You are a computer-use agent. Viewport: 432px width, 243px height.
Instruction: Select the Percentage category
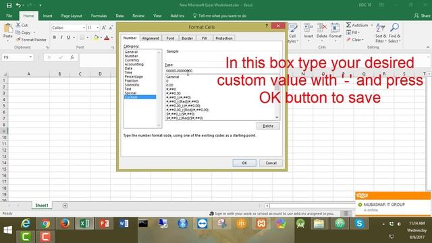pyautogui.click(x=134, y=76)
